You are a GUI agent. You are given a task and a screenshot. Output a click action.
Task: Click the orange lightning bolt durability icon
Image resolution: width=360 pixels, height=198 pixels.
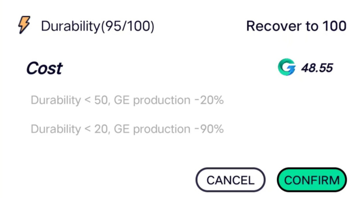[x=24, y=25]
